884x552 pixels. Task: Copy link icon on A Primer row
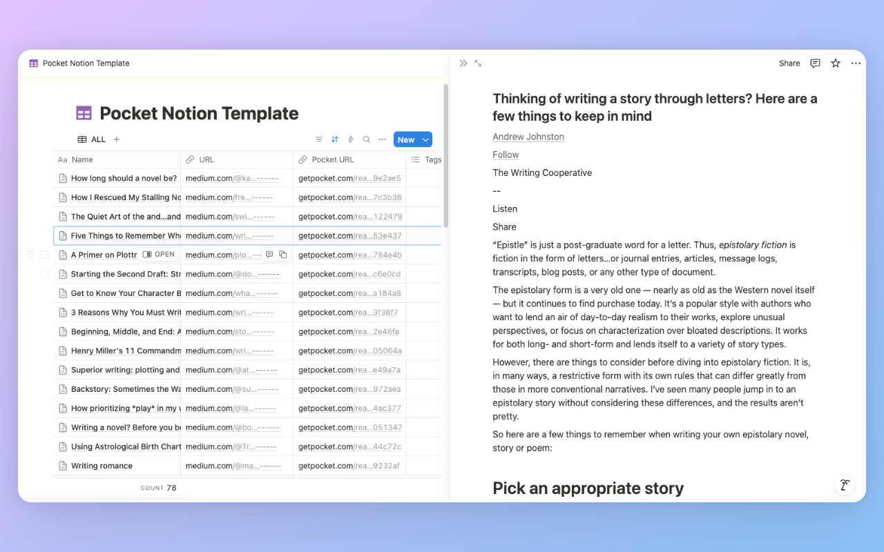click(x=283, y=255)
